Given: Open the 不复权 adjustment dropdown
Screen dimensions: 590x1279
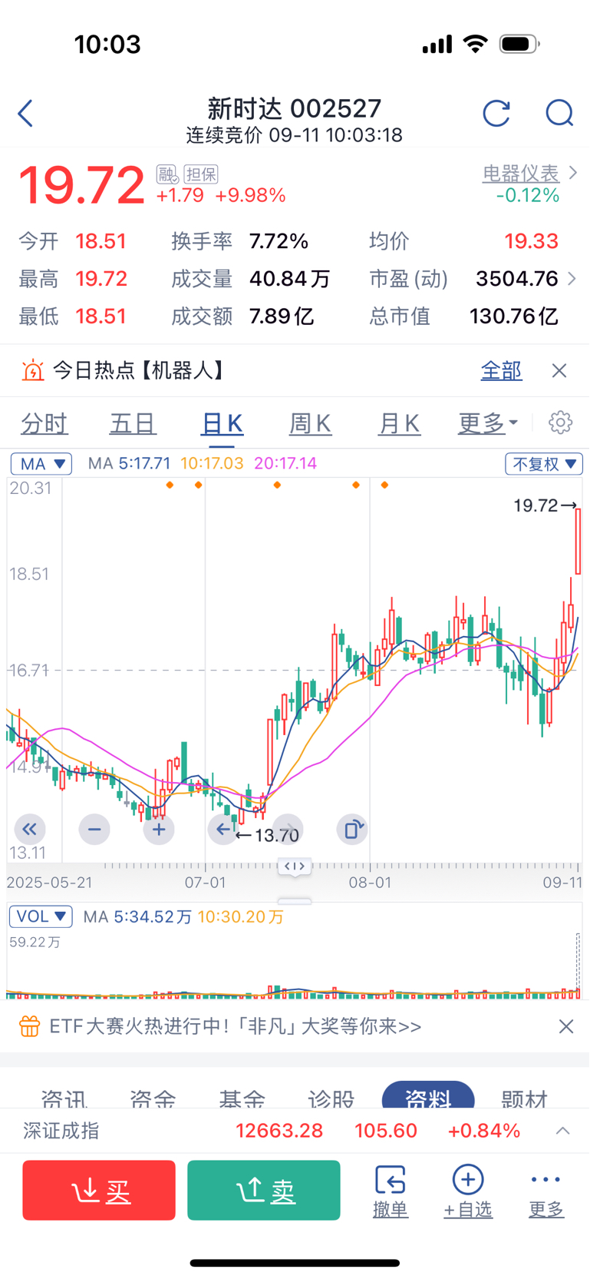Looking at the screenshot, I should (x=544, y=464).
